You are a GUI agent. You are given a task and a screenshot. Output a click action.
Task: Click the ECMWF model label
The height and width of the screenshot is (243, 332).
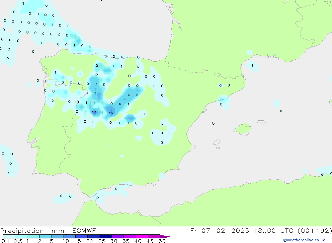click(84, 230)
